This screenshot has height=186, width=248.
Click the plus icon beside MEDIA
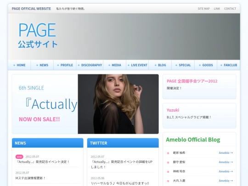point(109,65)
